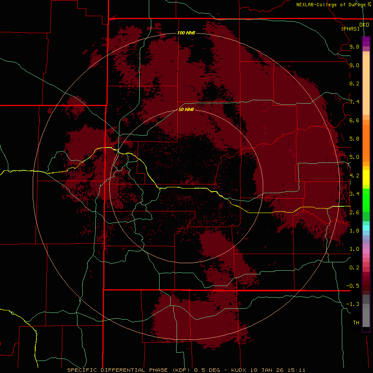Click the 3.4 scale value
This screenshot has height=373, width=373.
[354, 194]
